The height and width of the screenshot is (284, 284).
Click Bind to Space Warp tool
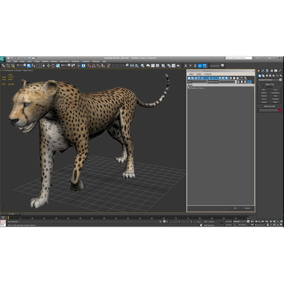pos(13,65)
